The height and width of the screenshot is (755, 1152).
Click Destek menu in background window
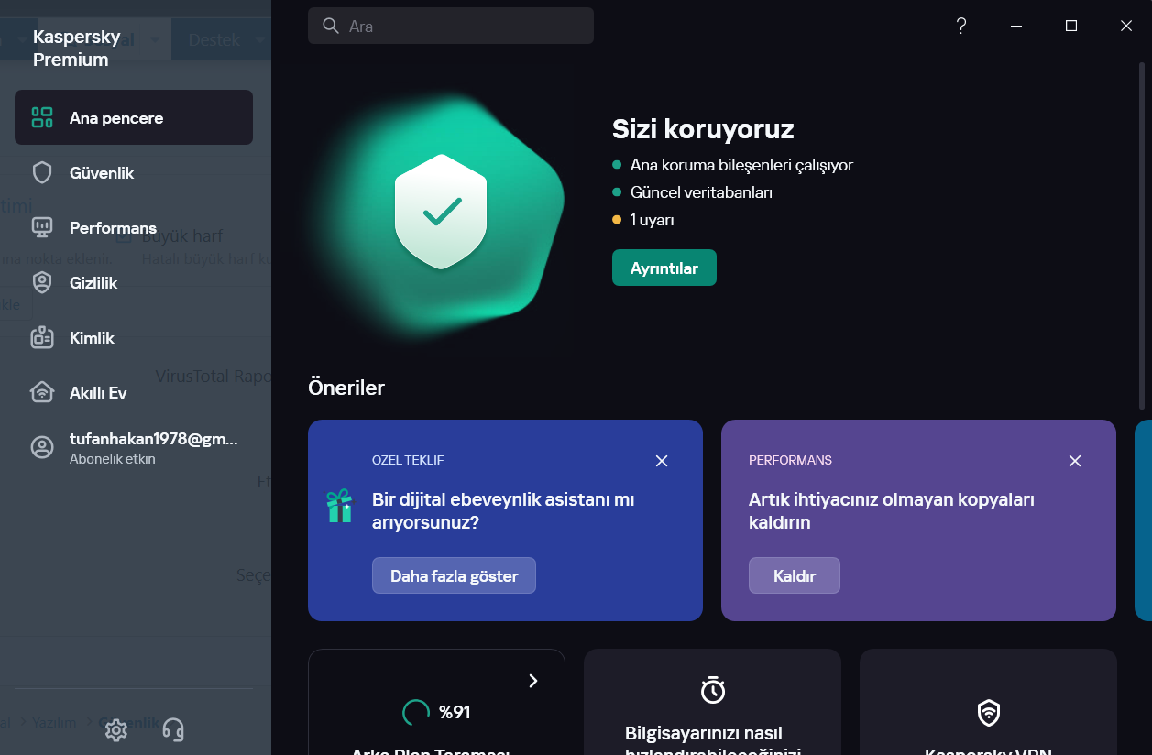(220, 39)
